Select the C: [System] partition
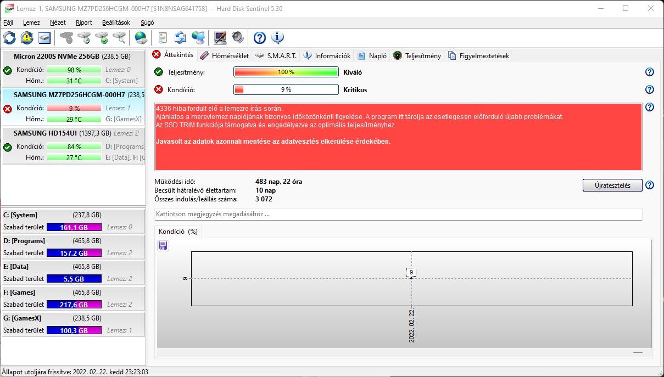Screen dimensions: 664x377 (x=73, y=221)
